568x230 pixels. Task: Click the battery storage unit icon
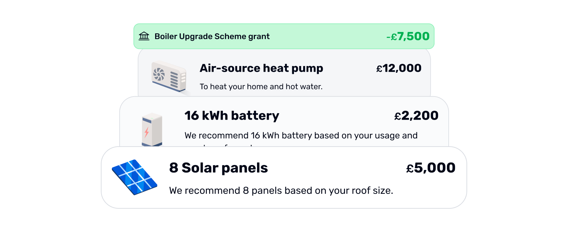tap(152, 130)
